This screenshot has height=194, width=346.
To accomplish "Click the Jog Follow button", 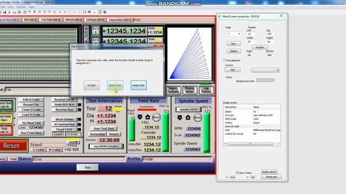I will [206, 90].
